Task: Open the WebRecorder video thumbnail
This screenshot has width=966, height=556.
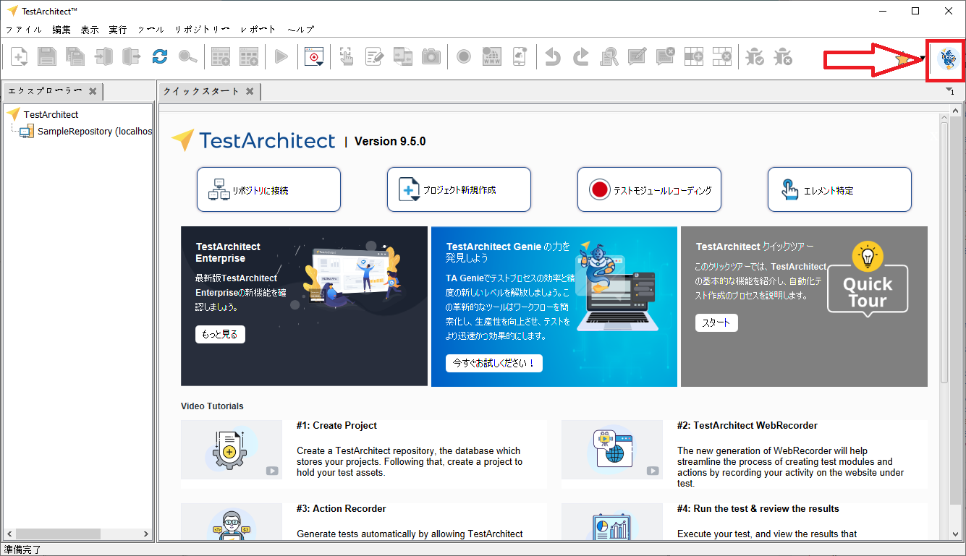Action: point(612,450)
